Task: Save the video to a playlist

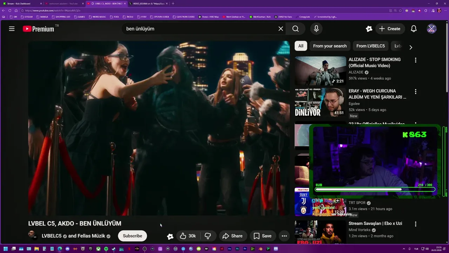Action: coord(263,236)
